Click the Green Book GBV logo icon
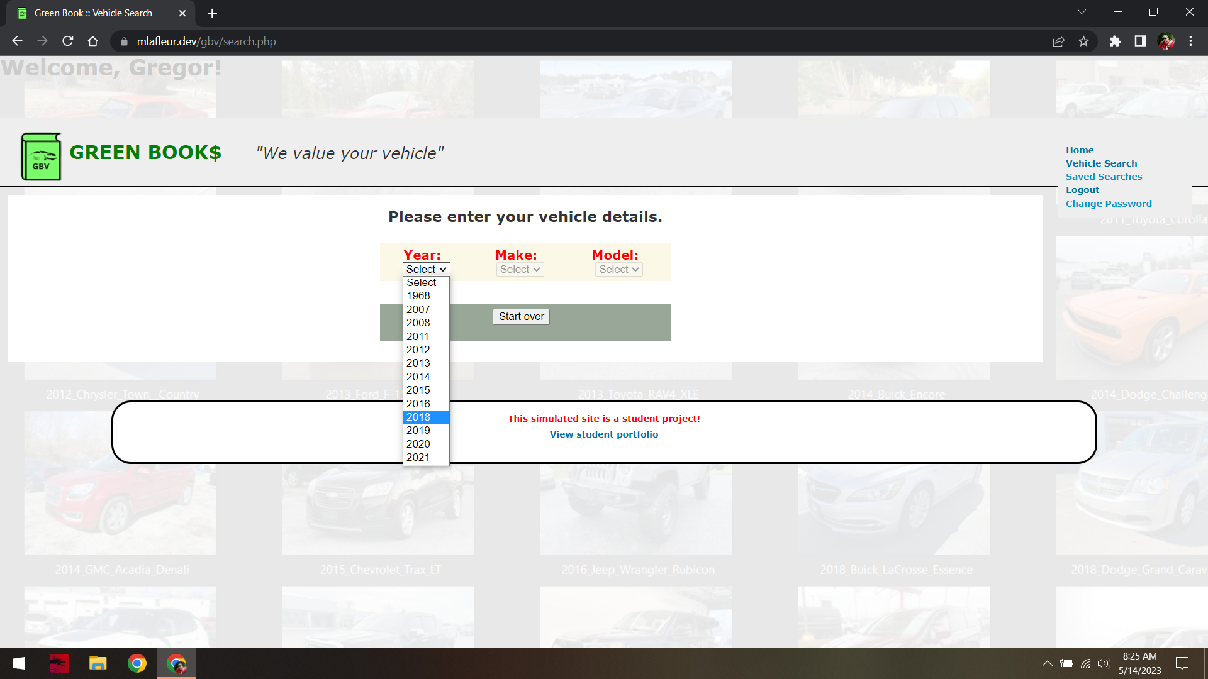Image resolution: width=1208 pixels, height=679 pixels. pyautogui.click(x=41, y=157)
